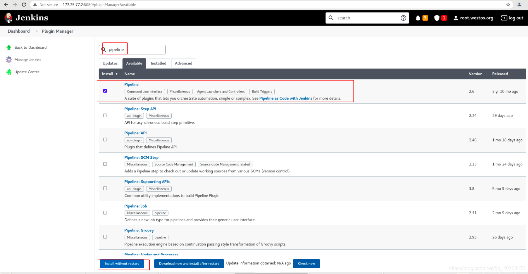Click the magnifier icon in the top search box
This screenshot has height=274, width=528.
(x=331, y=18)
